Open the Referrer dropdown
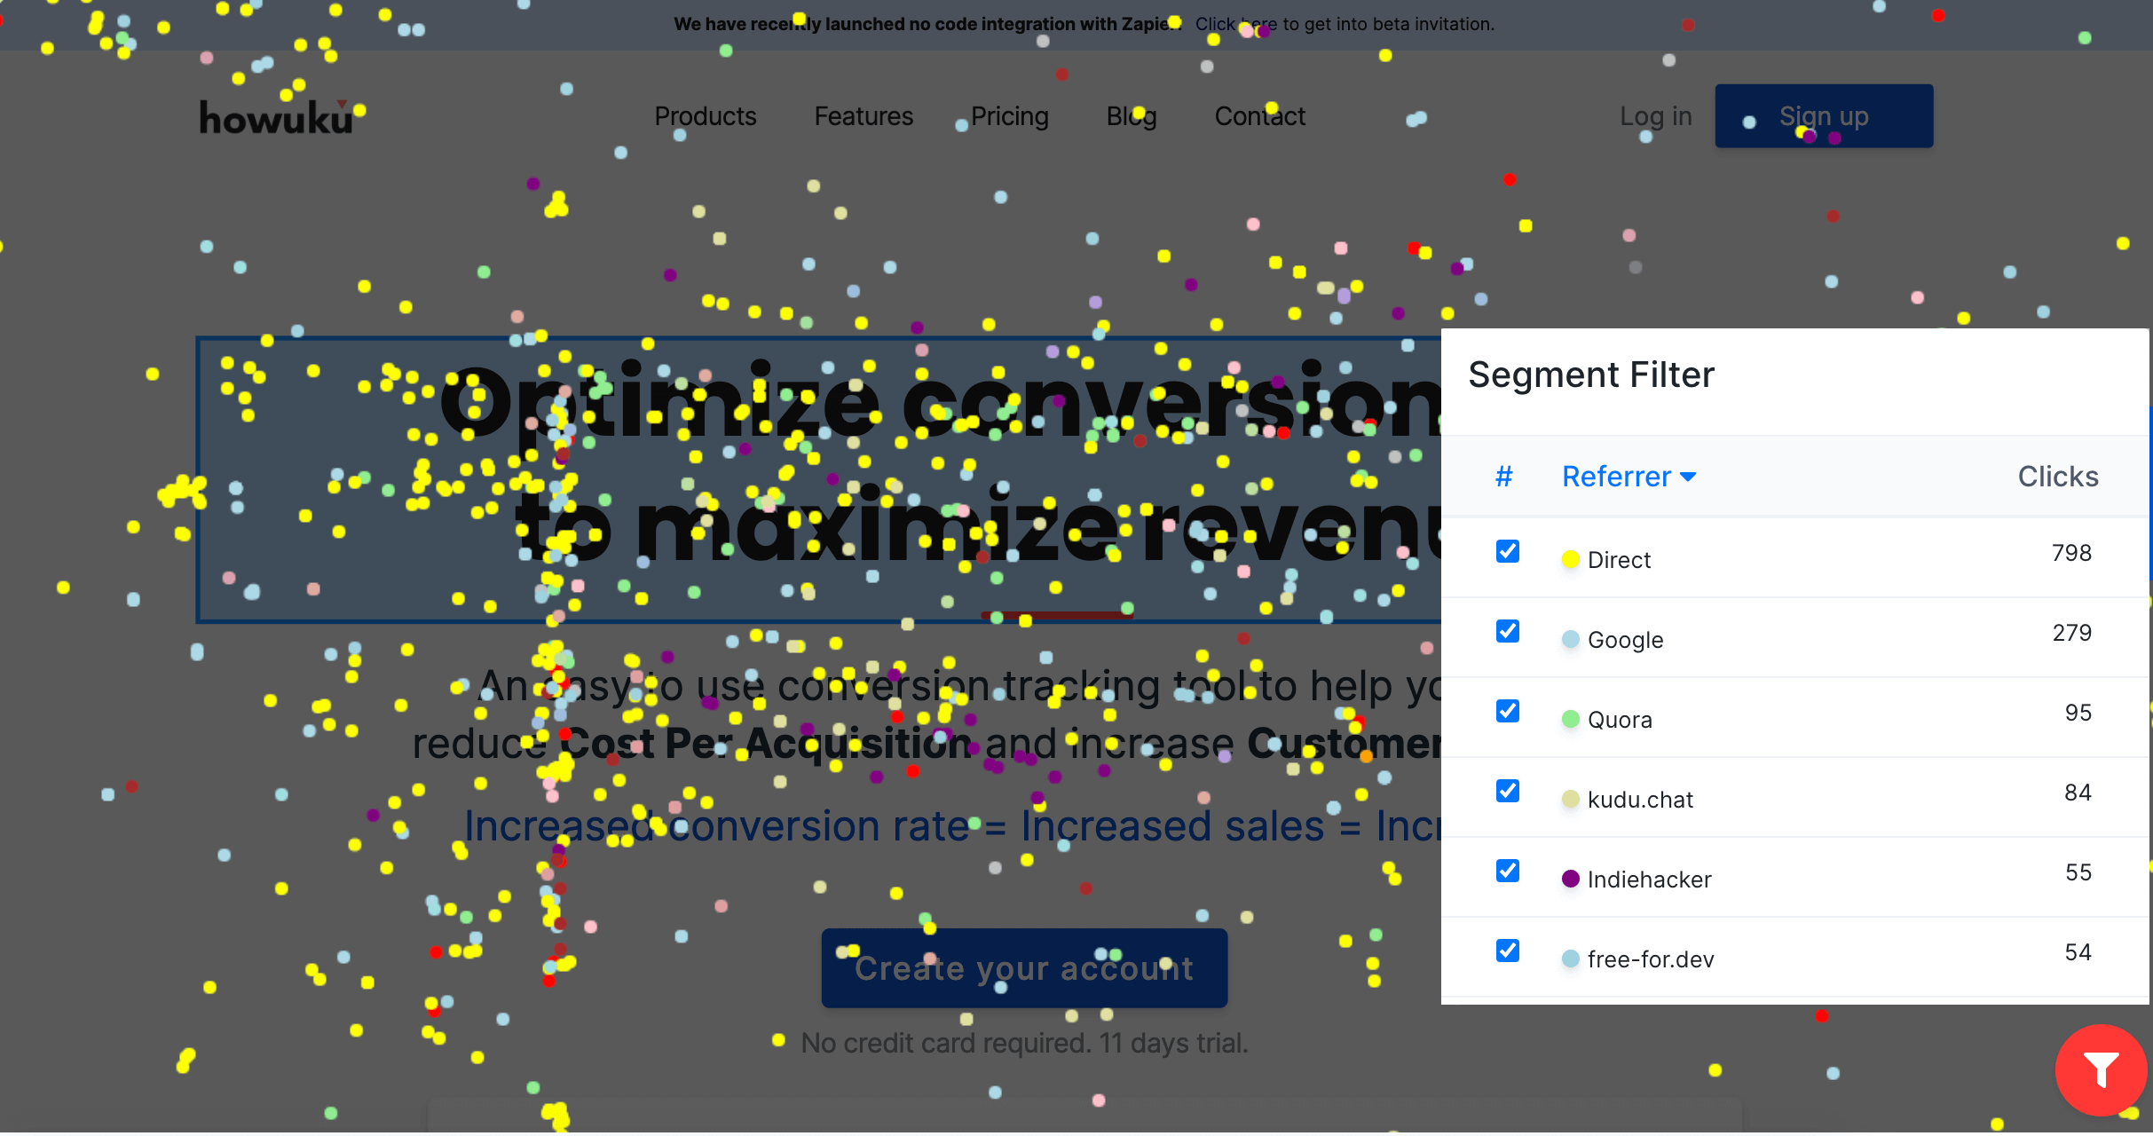Screen dimensions: 2153x1136 pyautogui.click(x=1629, y=477)
